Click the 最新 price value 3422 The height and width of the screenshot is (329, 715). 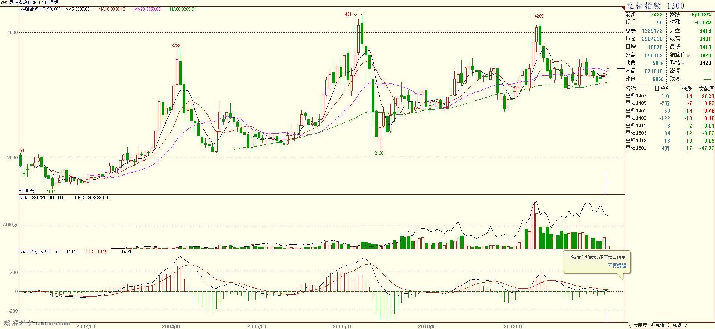(657, 15)
